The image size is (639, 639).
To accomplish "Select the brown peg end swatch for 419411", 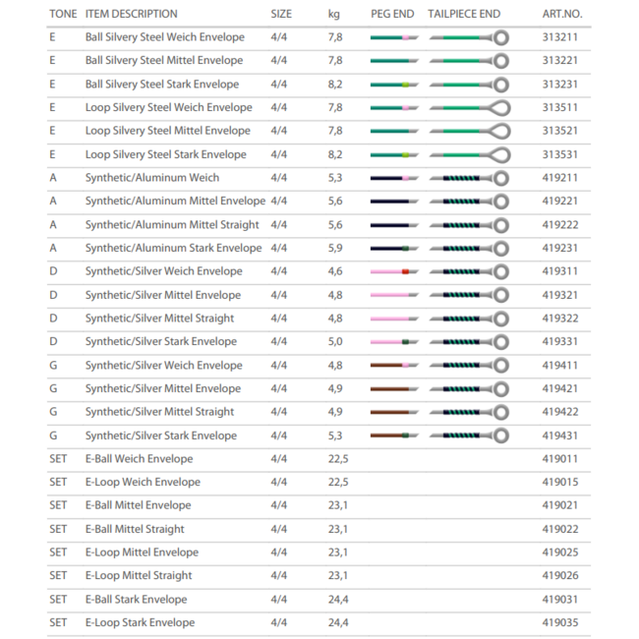I will pyautogui.click(x=394, y=366).
